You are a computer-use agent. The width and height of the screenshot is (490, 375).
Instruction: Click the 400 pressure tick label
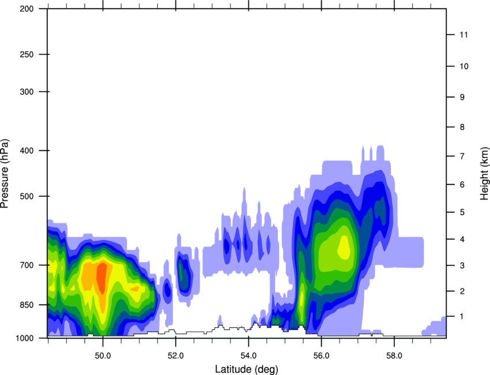tap(27, 151)
